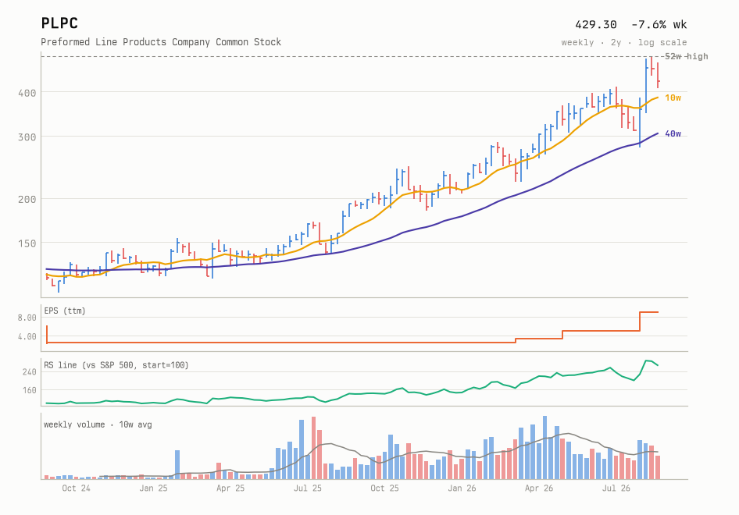Click the 'Oct 24' date axis label
The width and height of the screenshot is (739, 515).
pyautogui.click(x=76, y=488)
